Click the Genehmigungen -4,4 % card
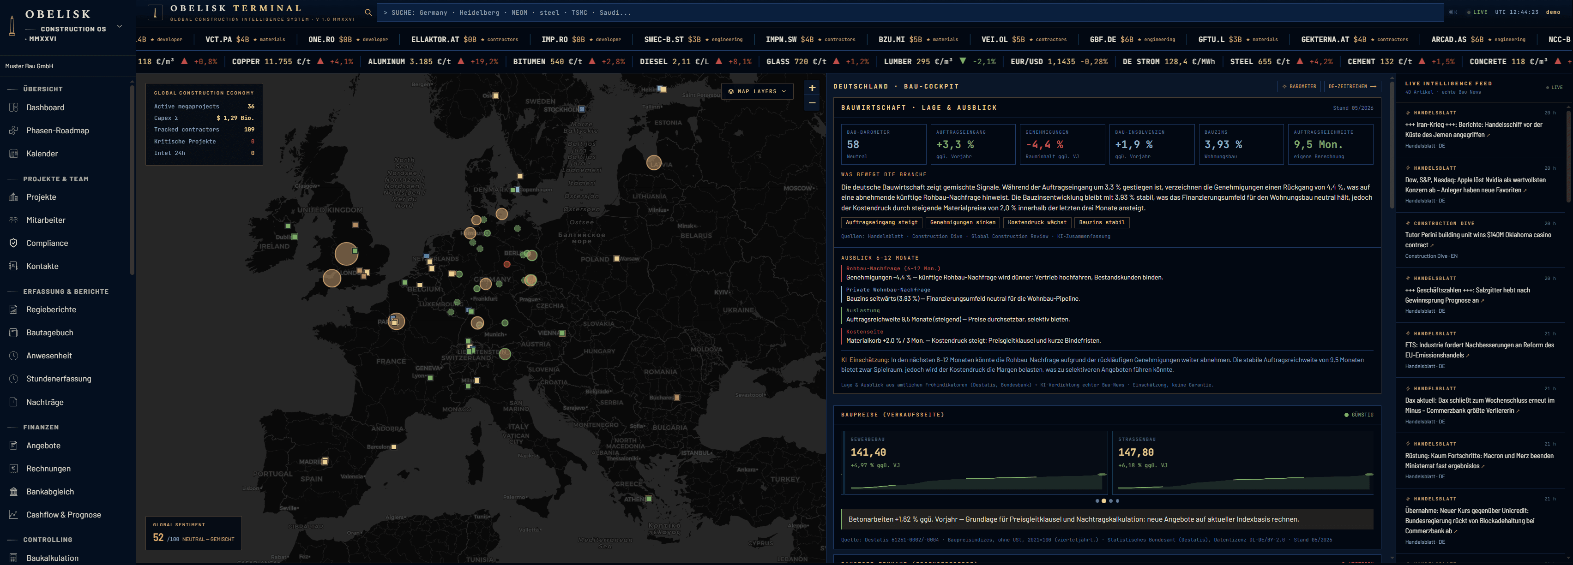Viewport: 1573px width, 565px height. pyautogui.click(x=1062, y=145)
